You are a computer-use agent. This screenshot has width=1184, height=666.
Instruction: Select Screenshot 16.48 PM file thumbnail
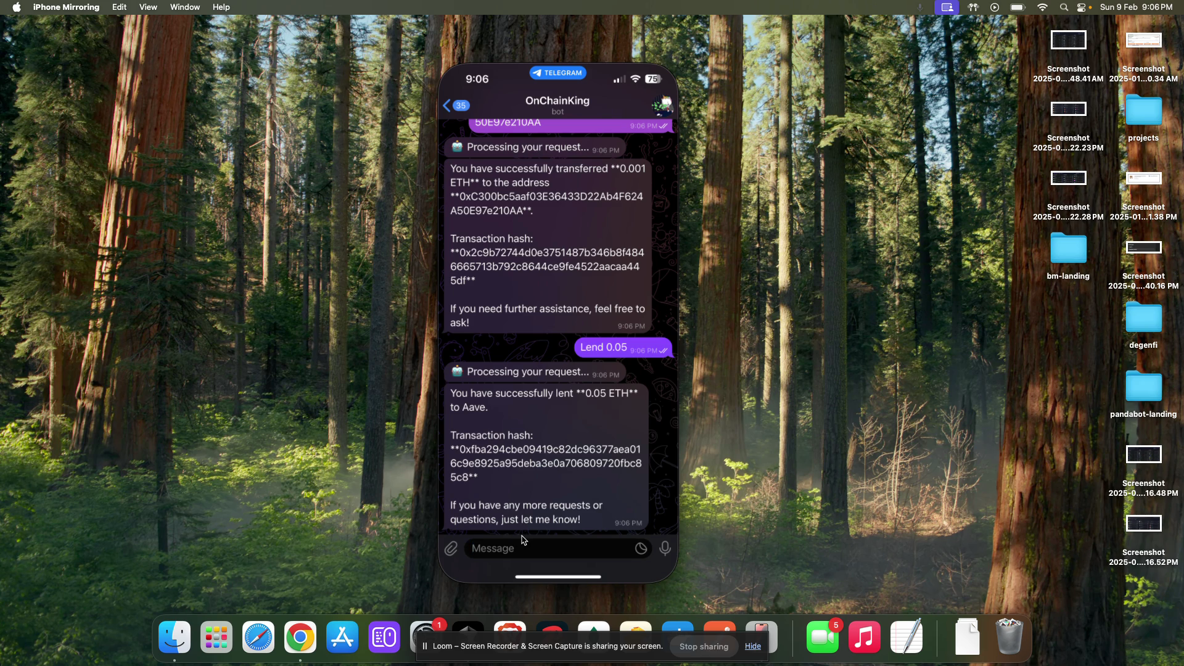[x=1143, y=454]
